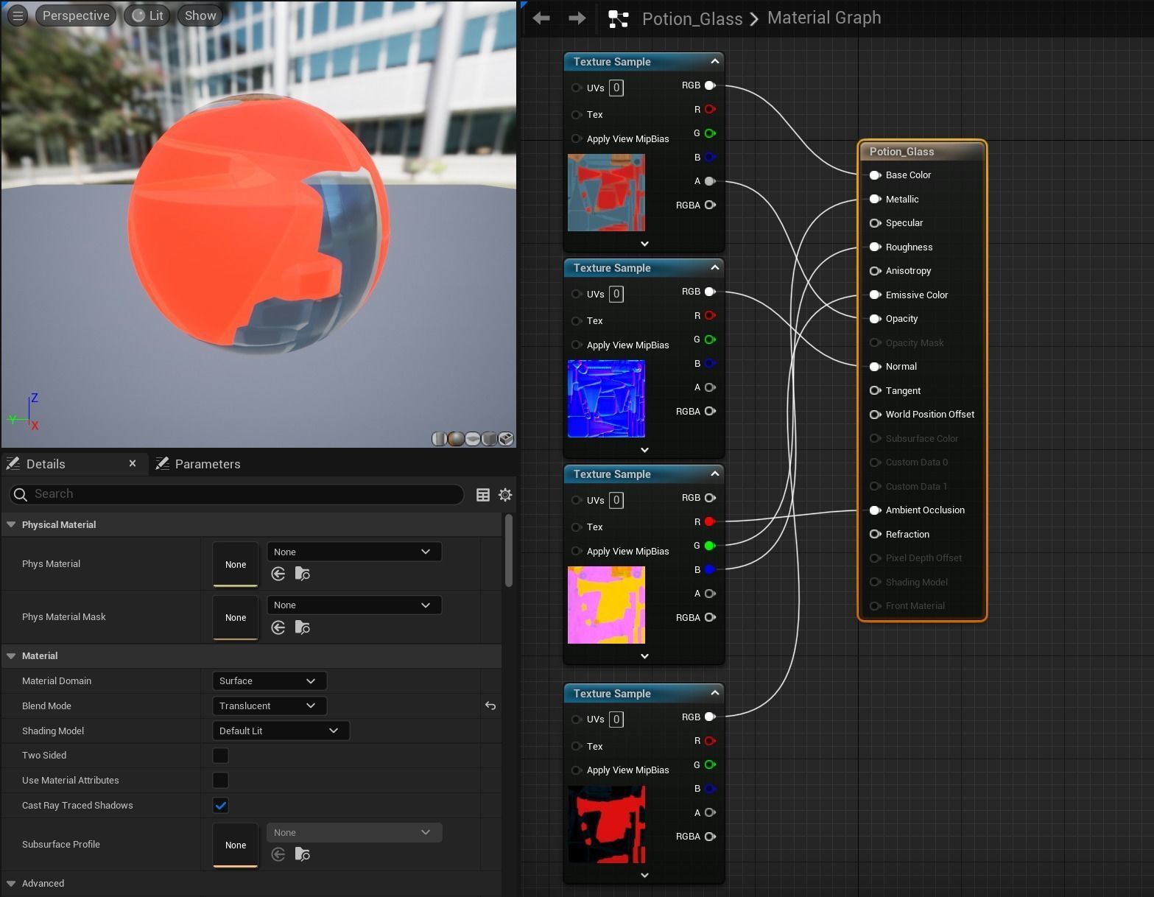Click the Phys Material asset thumbnail

click(x=236, y=564)
